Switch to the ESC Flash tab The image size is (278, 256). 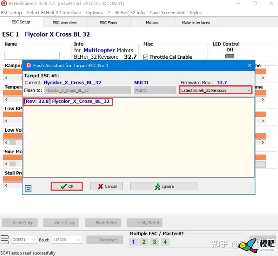pyautogui.click(x=108, y=22)
